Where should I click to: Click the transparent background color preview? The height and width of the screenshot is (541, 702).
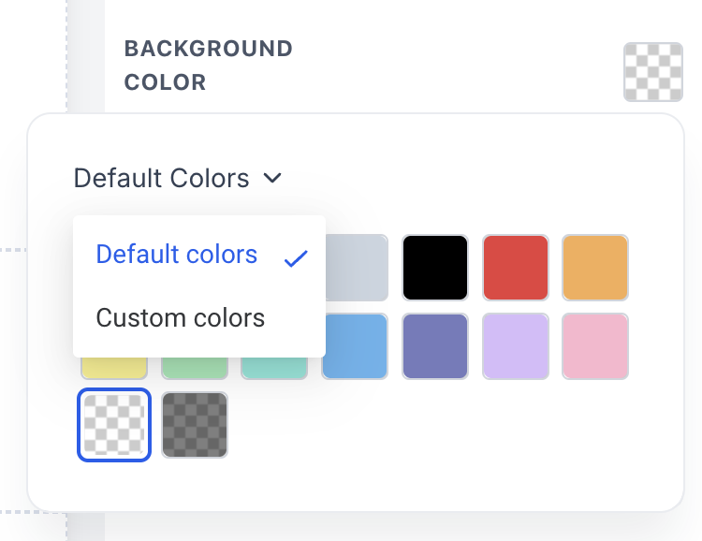pyautogui.click(x=652, y=72)
